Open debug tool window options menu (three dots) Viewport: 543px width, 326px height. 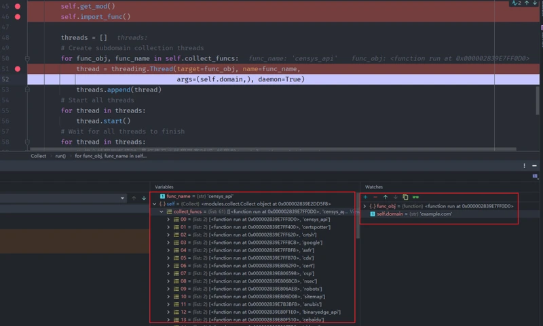click(524, 165)
